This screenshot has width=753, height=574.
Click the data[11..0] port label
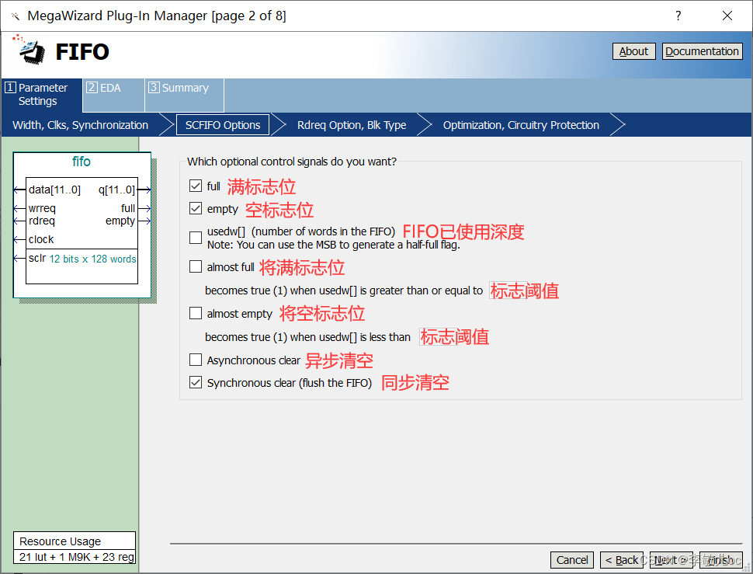click(x=54, y=190)
